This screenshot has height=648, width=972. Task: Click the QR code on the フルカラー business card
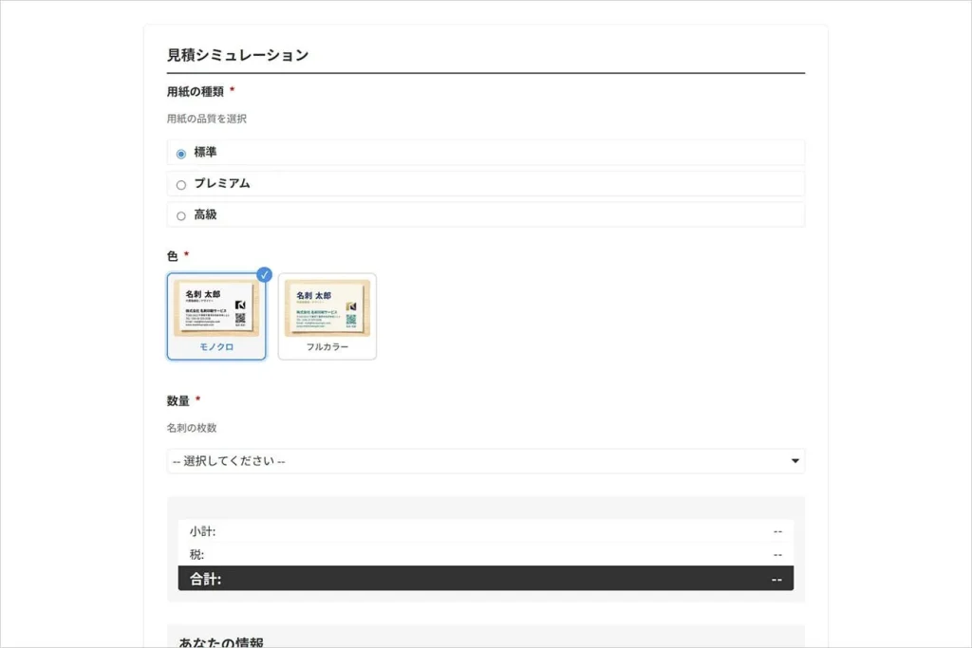pos(351,320)
